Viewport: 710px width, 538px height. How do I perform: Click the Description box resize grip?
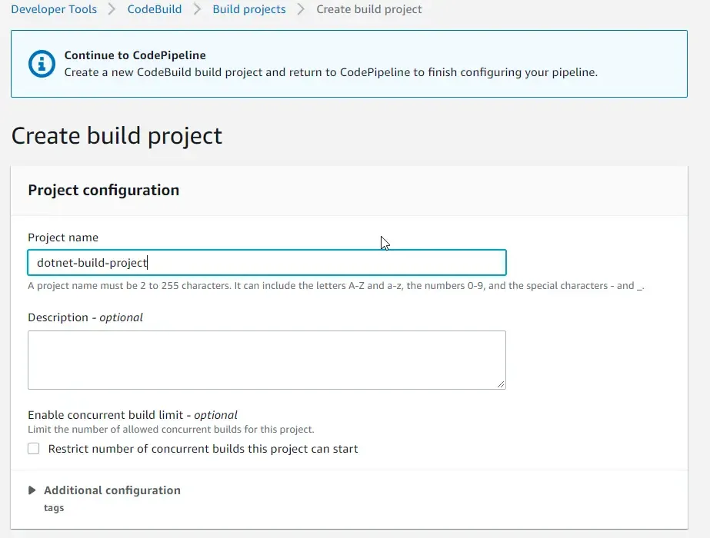pyautogui.click(x=502, y=384)
